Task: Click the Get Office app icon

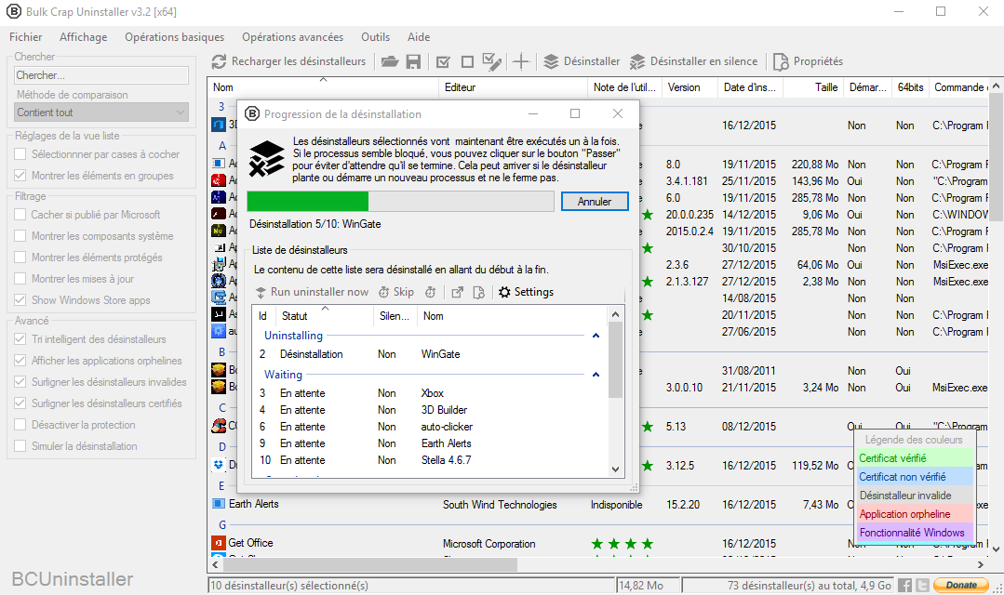Action: click(219, 543)
